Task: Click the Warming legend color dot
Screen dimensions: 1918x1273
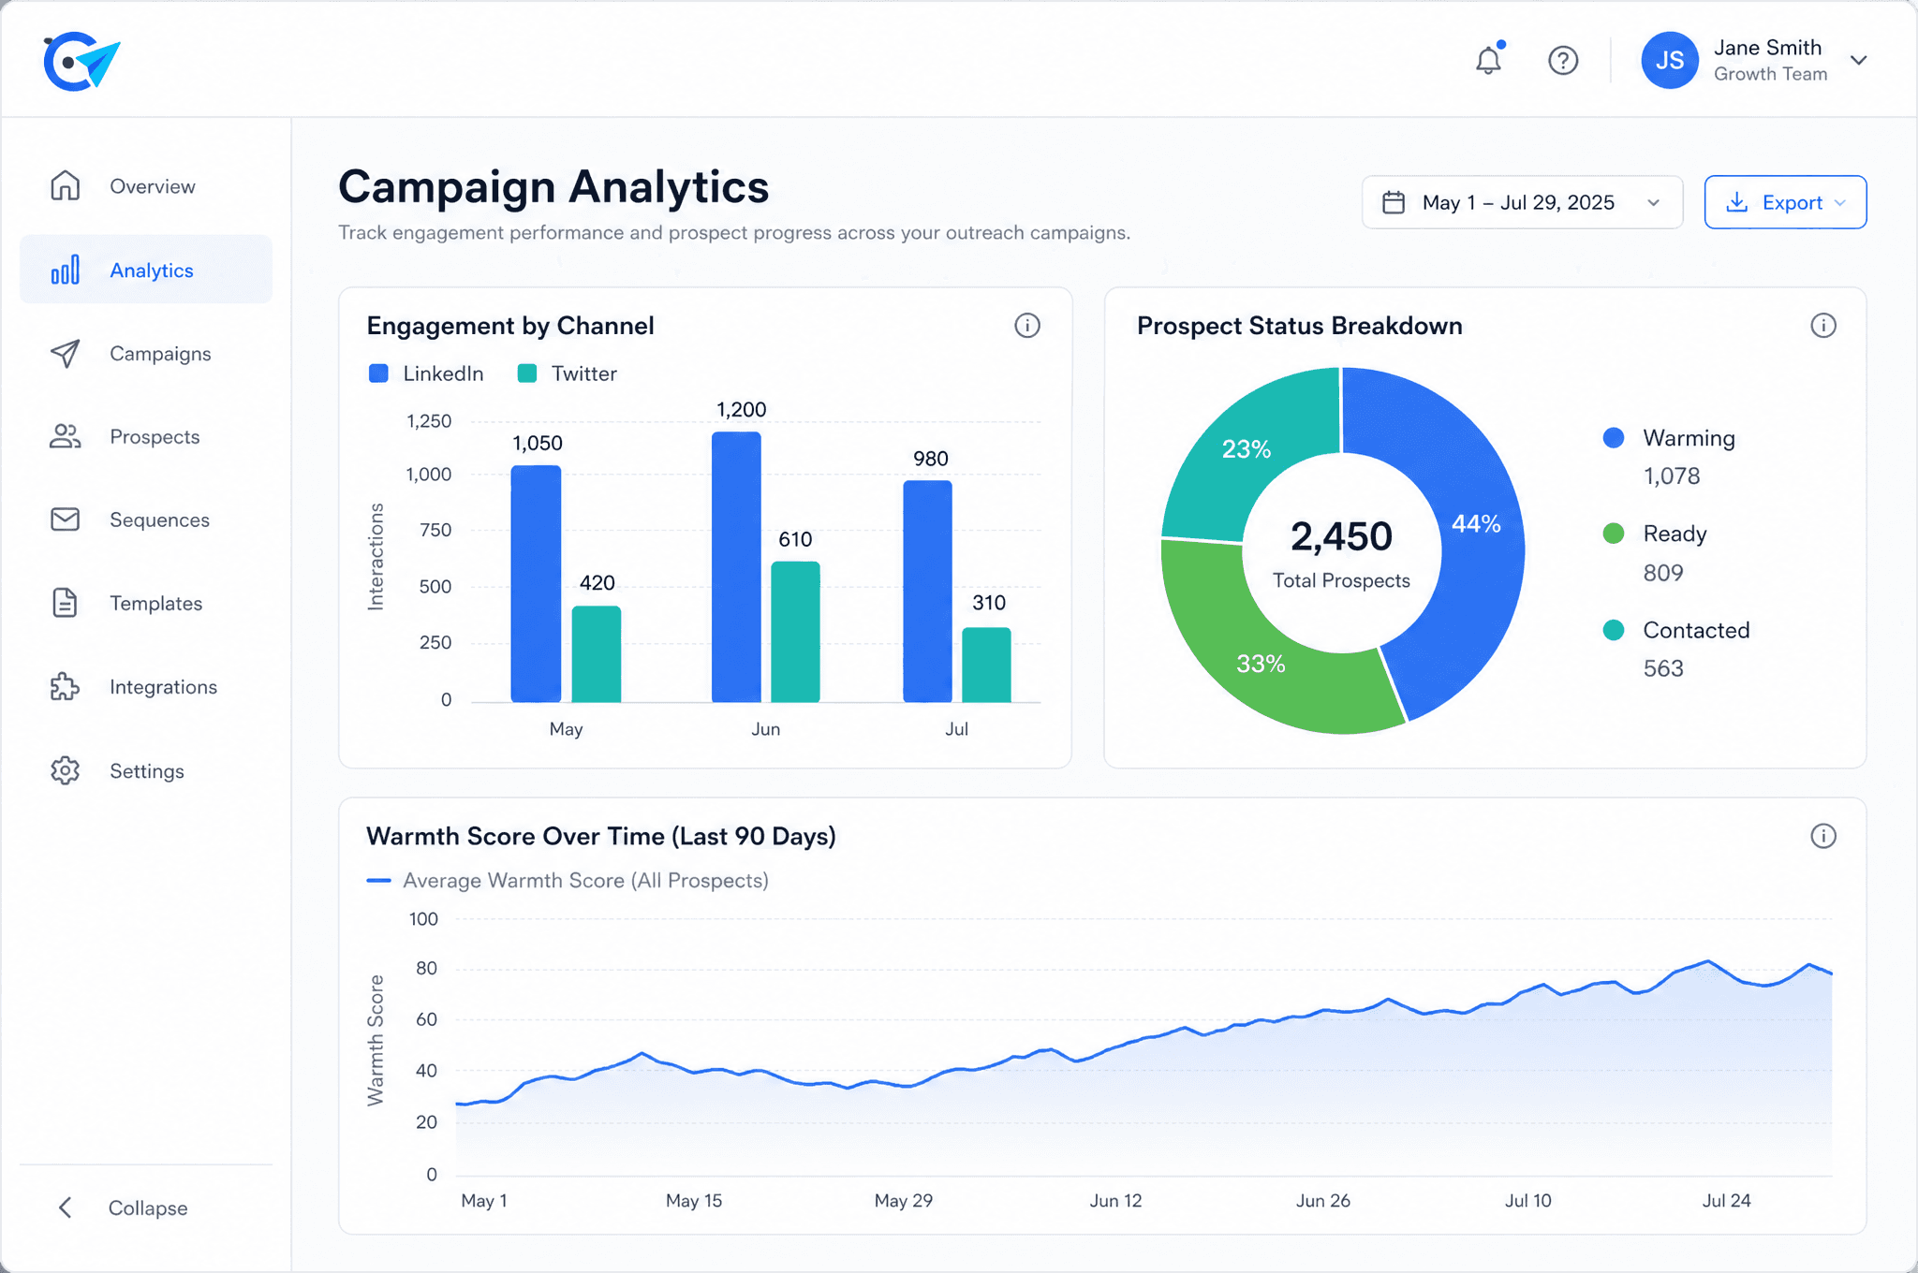Action: pyautogui.click(x=1613, y=438)
